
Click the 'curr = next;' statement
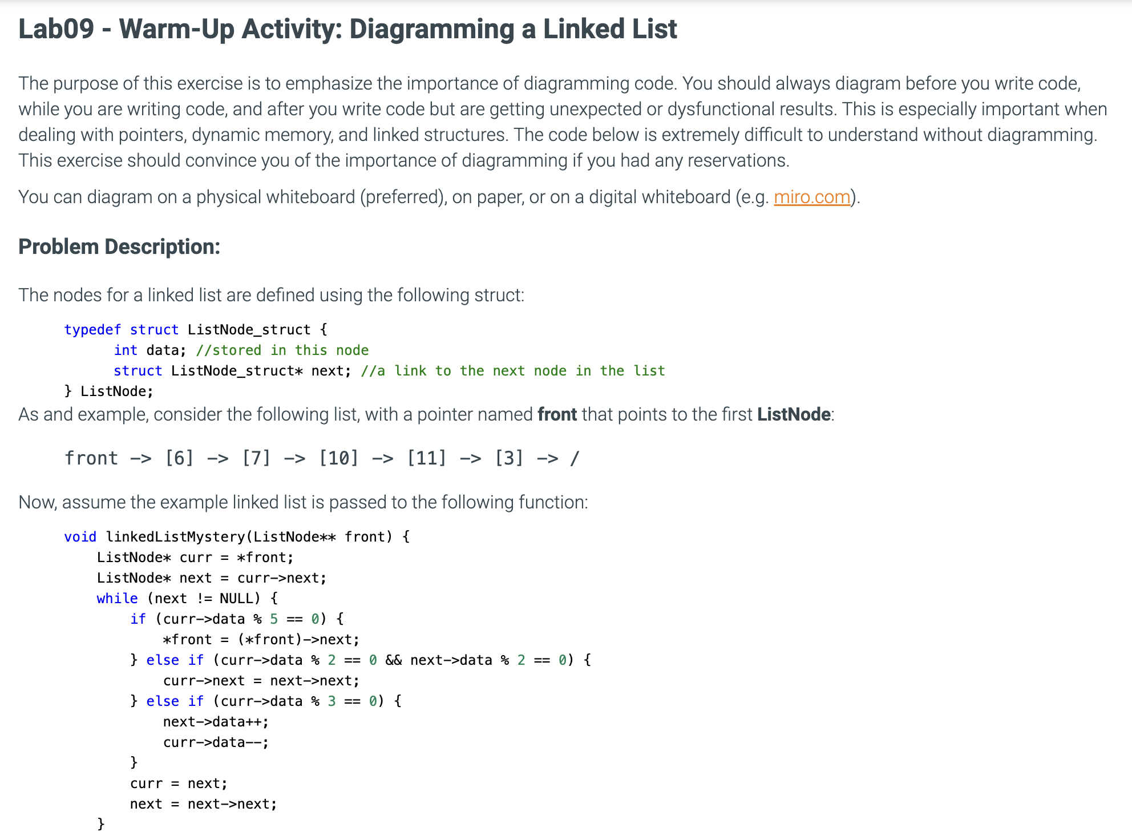point(178,783)
